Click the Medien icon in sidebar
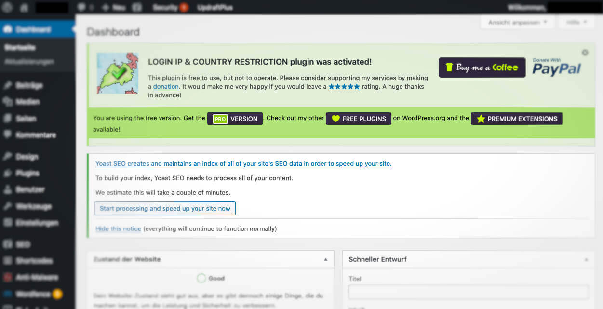The width and height of the screenshot is (603, 309). (8, 102)
